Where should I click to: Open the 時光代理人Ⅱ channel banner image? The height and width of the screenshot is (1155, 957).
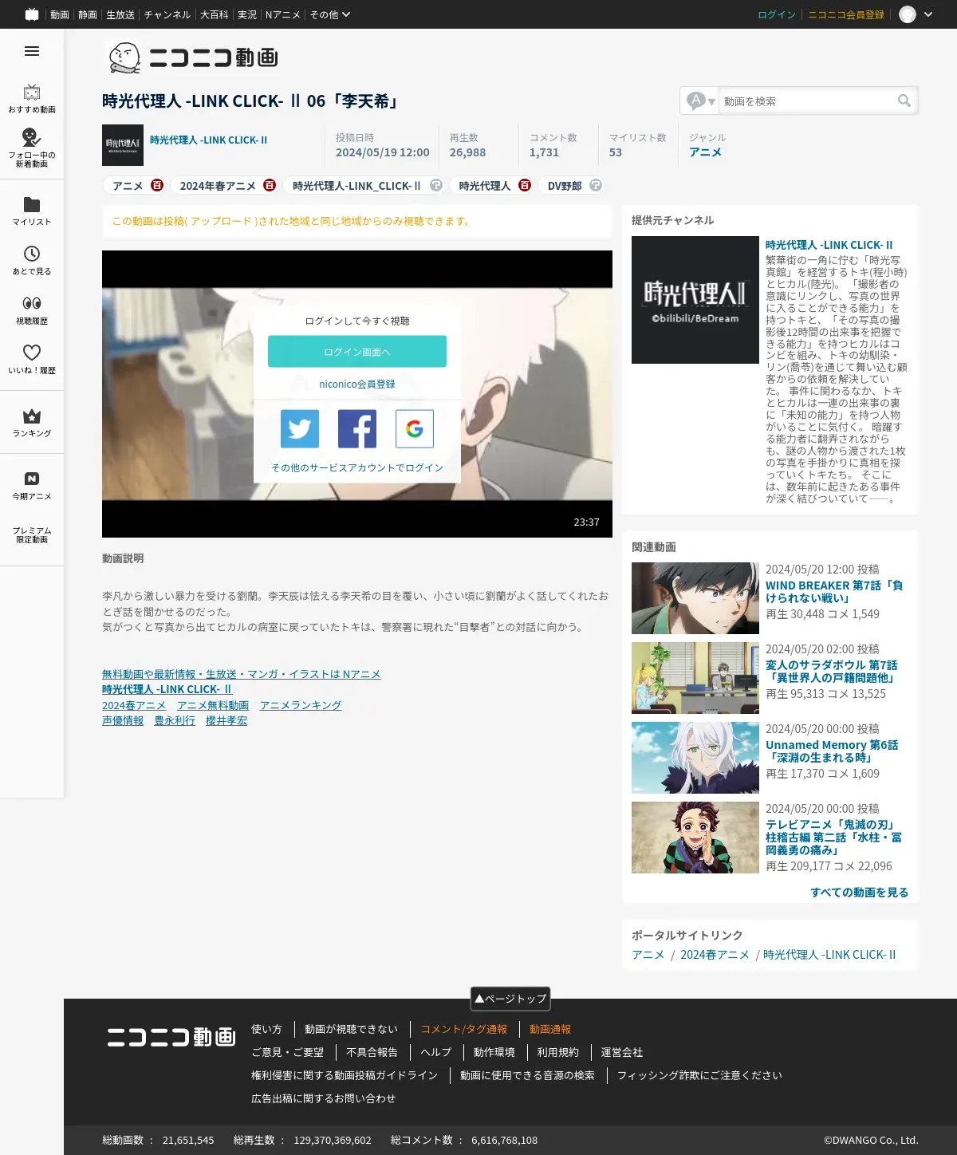click(x=695, y=300)
